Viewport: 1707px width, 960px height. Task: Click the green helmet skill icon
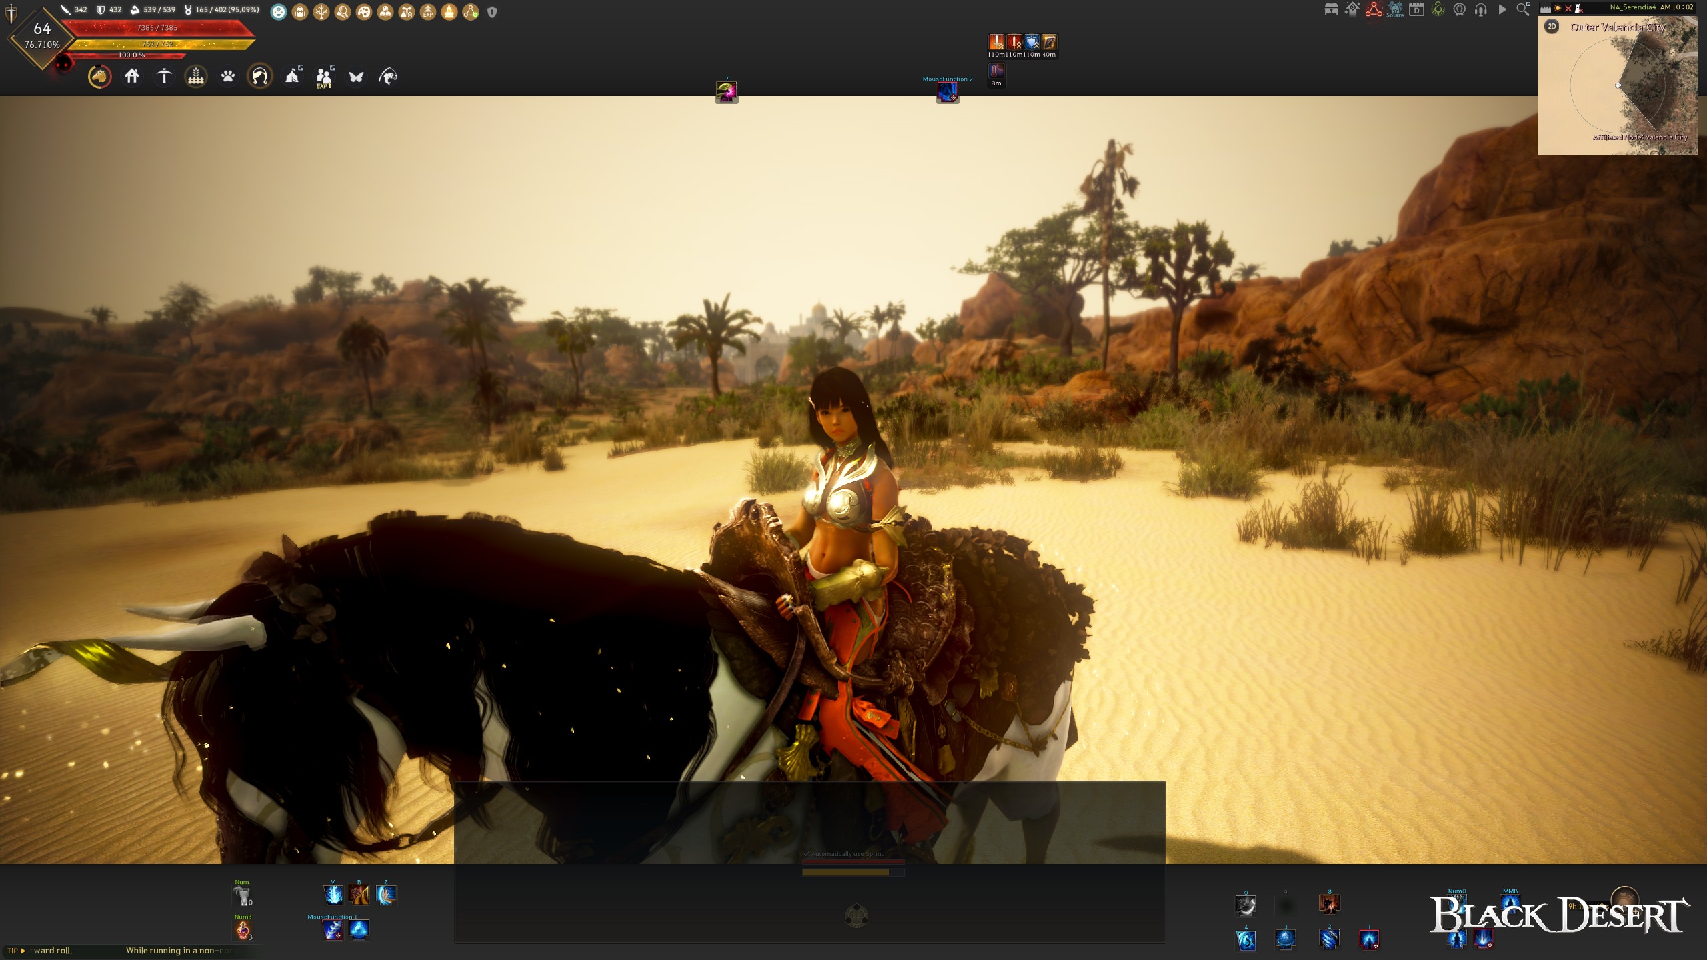click(x=727, y=92)
